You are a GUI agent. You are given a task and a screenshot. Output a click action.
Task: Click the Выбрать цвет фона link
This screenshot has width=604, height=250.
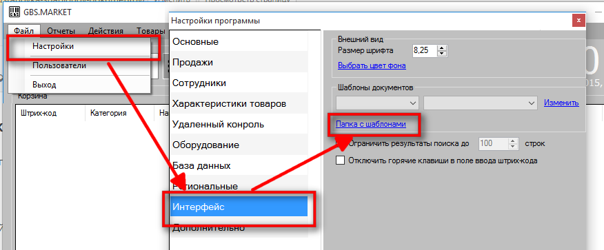372,65
